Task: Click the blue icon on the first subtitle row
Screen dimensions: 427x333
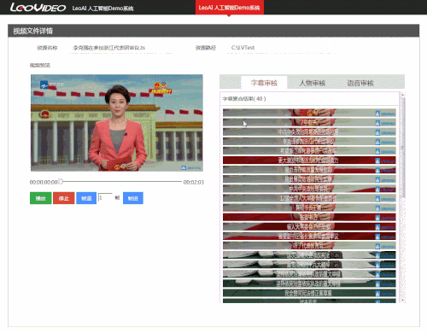Action: (377, 114)
